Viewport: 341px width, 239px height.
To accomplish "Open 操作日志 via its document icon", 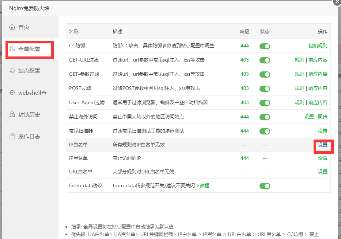I will click(x=13, y=136).
